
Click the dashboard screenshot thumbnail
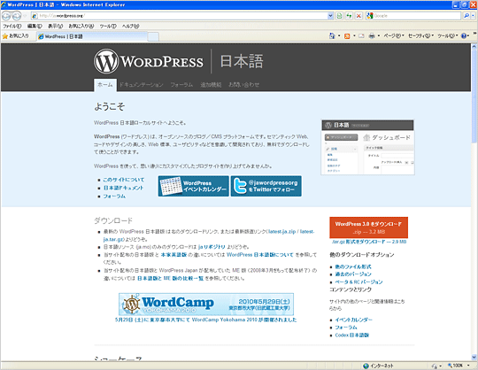[x=367, y=147]
